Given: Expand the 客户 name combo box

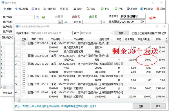Looking at the screenshot, I should (111, 33).
